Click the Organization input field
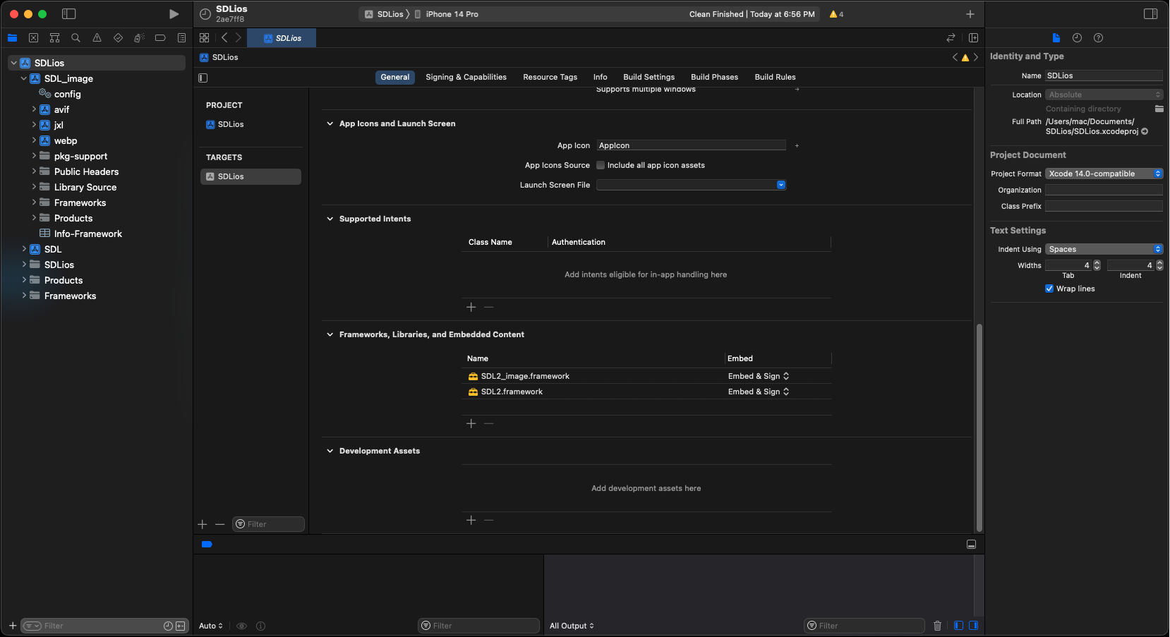The height and width of the screenshot is (637, 1170). pyautogui.click(x=1104, y=190)
